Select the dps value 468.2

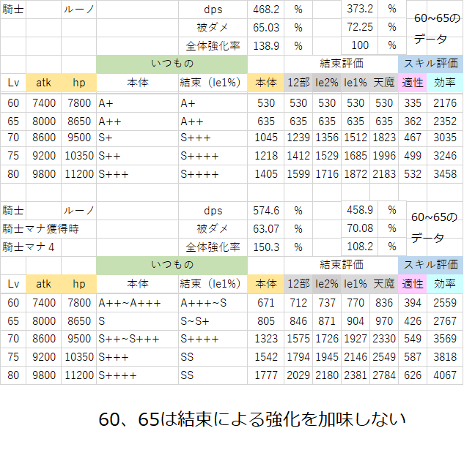pyautogui.click(x=265, y=10)
